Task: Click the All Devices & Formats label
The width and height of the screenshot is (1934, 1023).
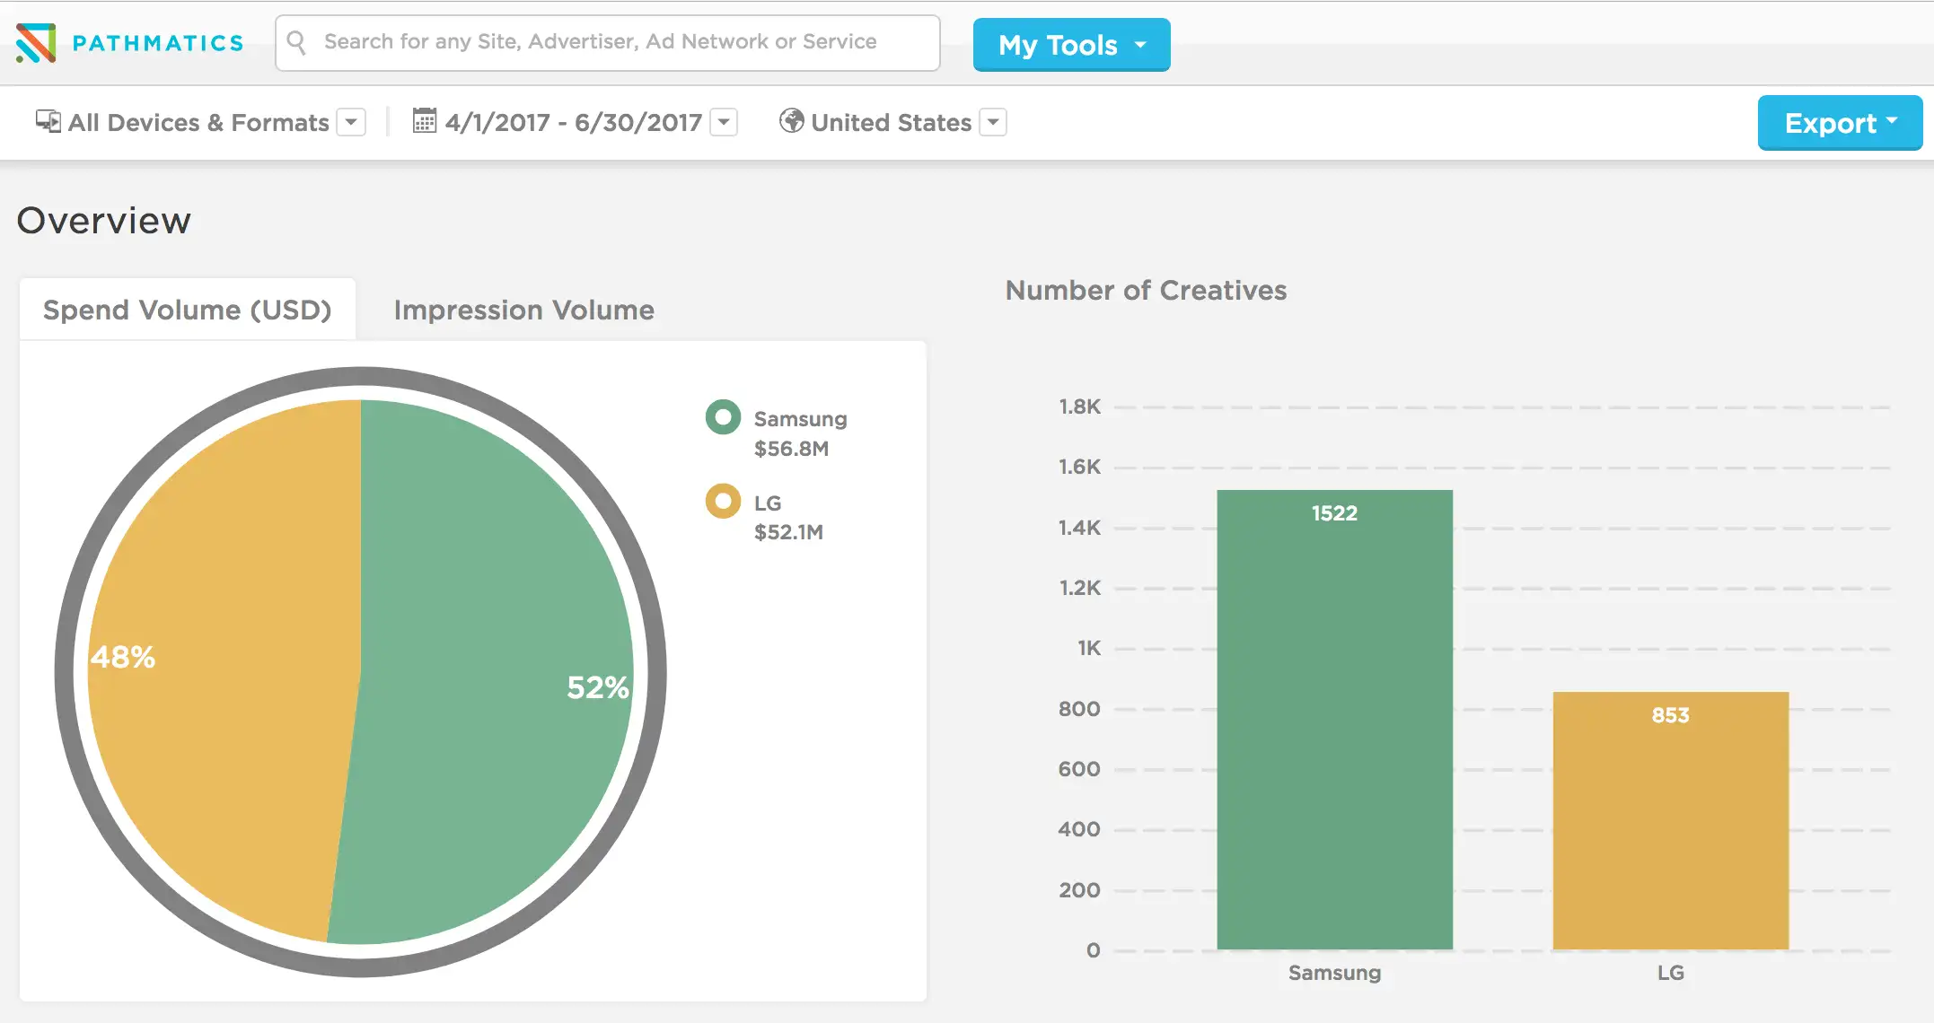Action: (198, 122)
